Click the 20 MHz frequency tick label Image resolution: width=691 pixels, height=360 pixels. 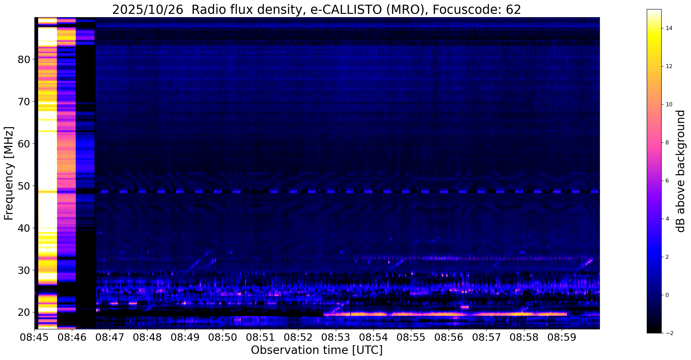[x=24, y=312]
